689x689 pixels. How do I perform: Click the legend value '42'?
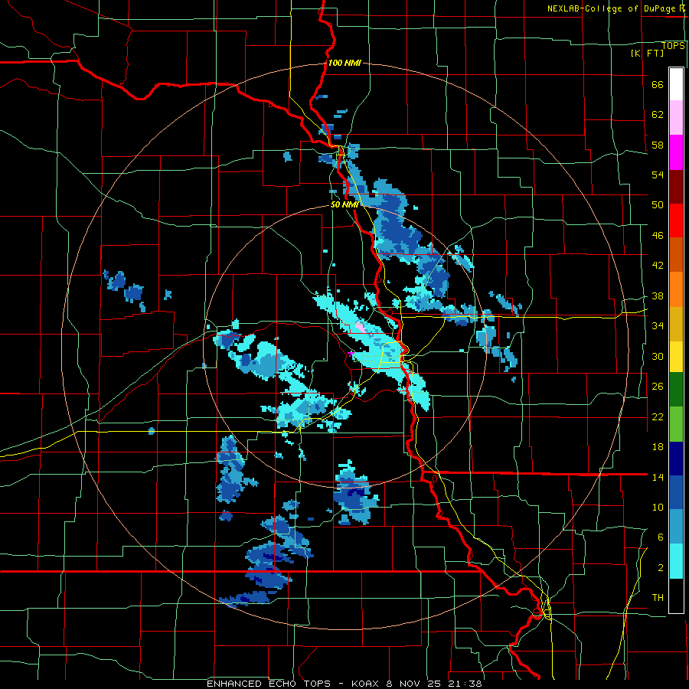click(658, 266)
